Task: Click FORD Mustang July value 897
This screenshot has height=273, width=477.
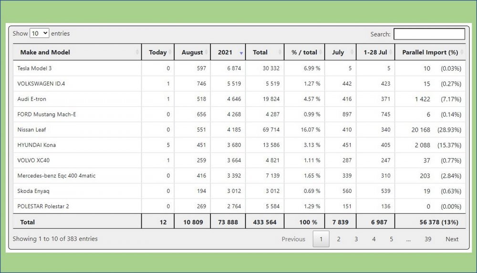Action: click(347, 114)
